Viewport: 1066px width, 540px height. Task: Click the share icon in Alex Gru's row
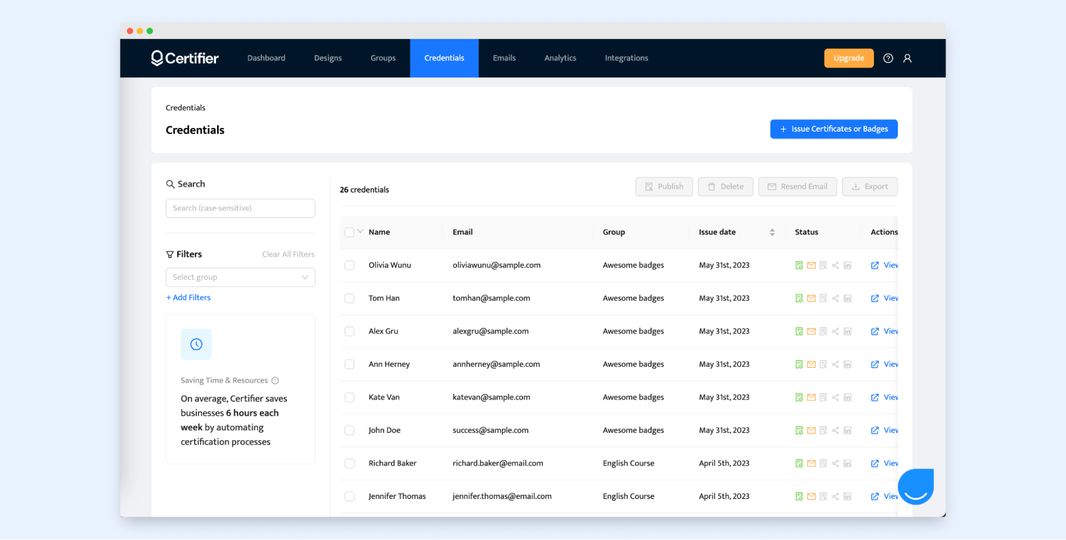835,332
